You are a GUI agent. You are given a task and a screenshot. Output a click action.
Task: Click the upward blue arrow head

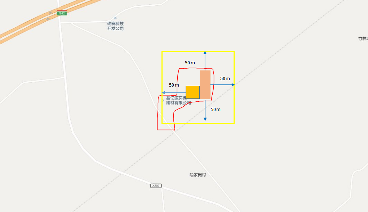tap(205, 53)
